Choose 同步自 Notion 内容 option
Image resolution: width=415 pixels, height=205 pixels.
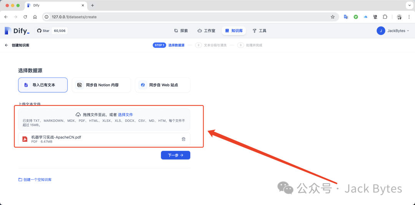tap(101, 85)
